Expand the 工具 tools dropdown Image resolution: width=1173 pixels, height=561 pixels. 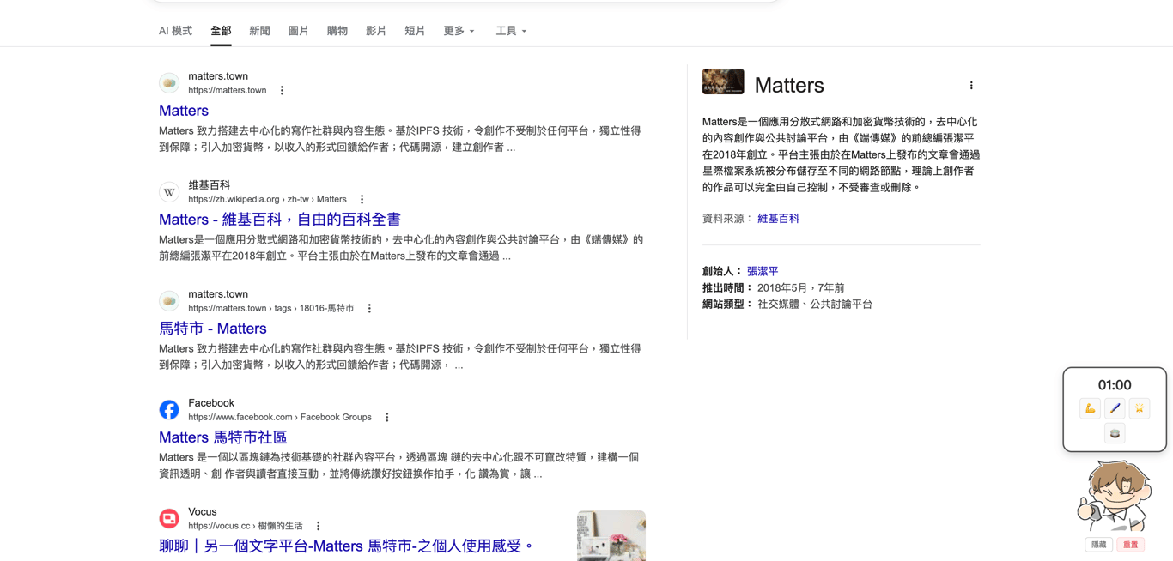(x=511, y=31)
